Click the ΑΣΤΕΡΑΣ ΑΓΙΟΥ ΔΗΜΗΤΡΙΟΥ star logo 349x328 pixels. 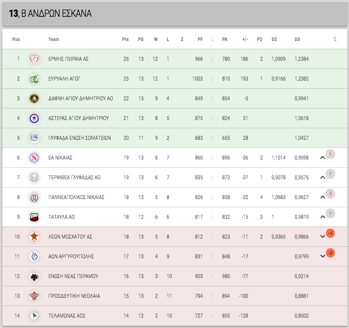pos(34,118)
